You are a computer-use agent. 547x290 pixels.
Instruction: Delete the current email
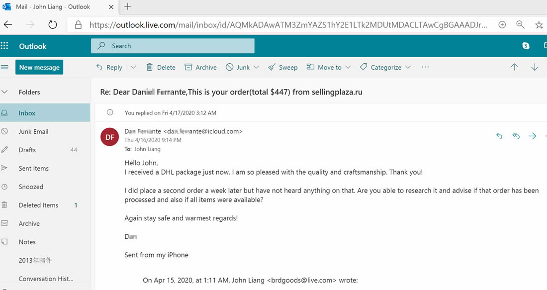click(x=161, y=67)
